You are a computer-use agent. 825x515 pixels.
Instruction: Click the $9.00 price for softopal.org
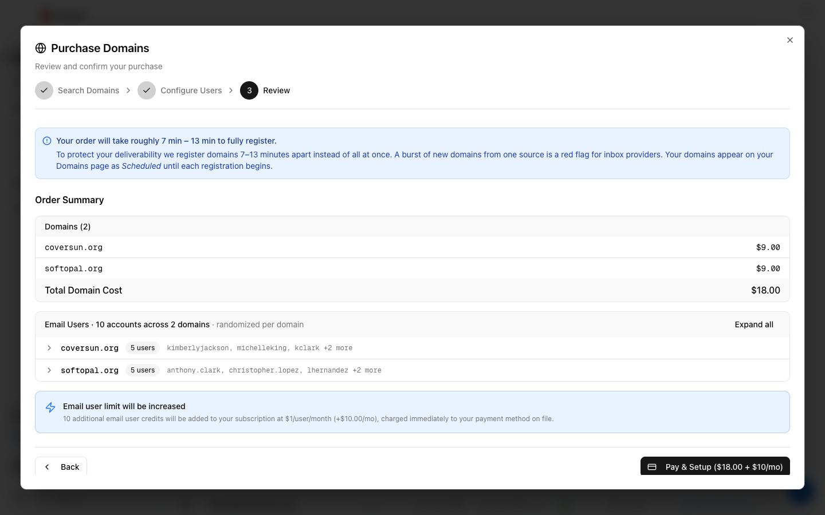tap(768, 268)
